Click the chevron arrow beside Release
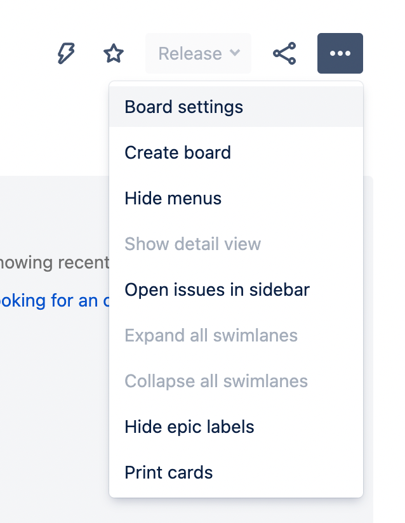The height and width of the screenshot is (523, 405). (235, 53)
